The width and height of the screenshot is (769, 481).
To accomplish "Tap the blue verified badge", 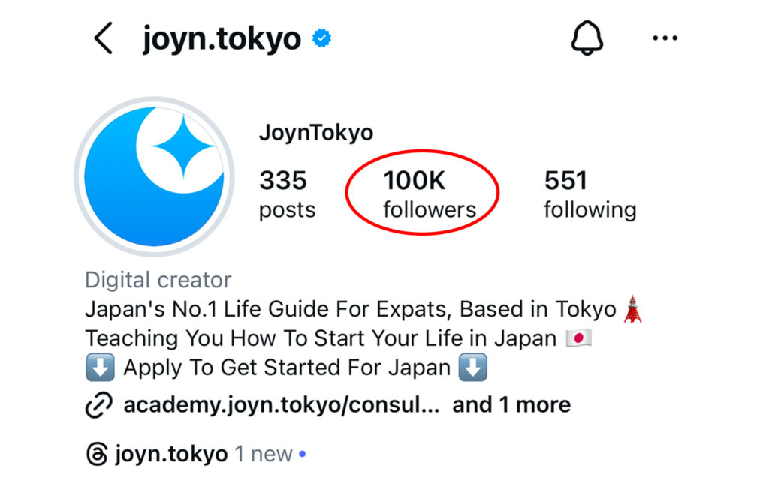I will (x=322, y=39).
